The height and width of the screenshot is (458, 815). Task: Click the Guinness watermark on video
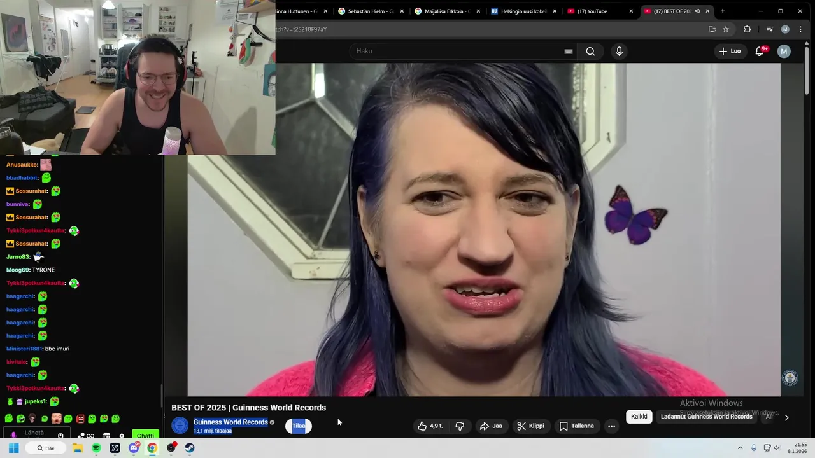point(790,378)
